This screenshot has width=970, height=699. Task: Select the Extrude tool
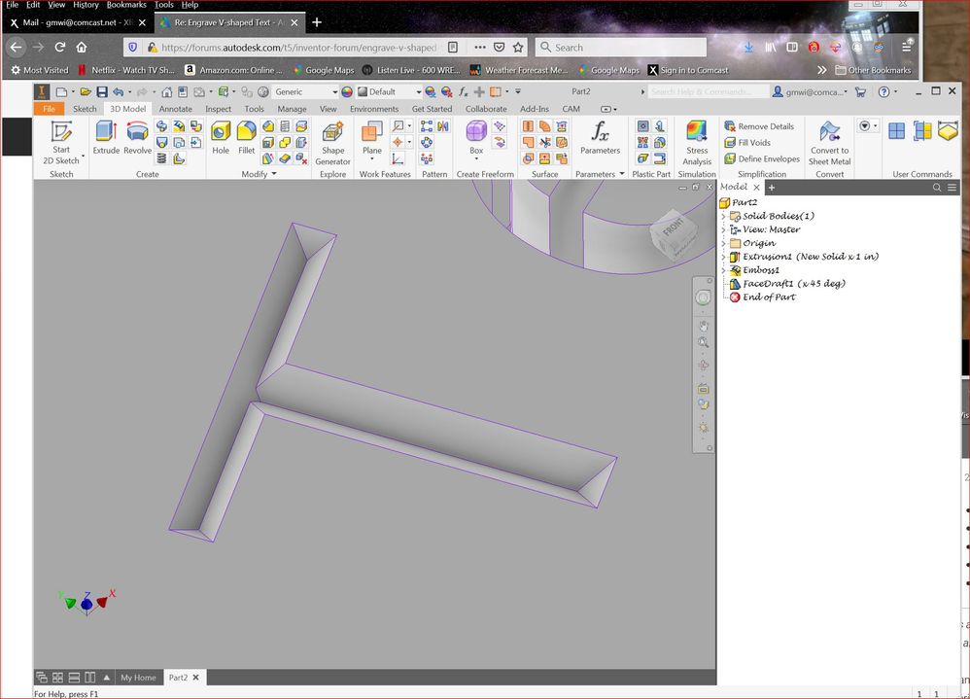point(106,137)
